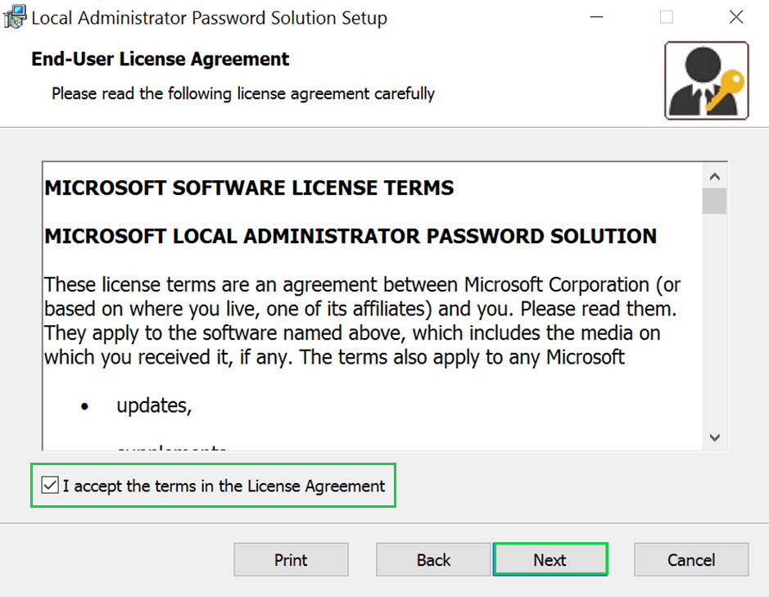The image size is (769, 597).
Task: Uncheck the accept license terms checkbox
Action: 51,486
